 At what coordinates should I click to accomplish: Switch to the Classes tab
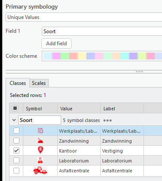[x=18, y=83]
